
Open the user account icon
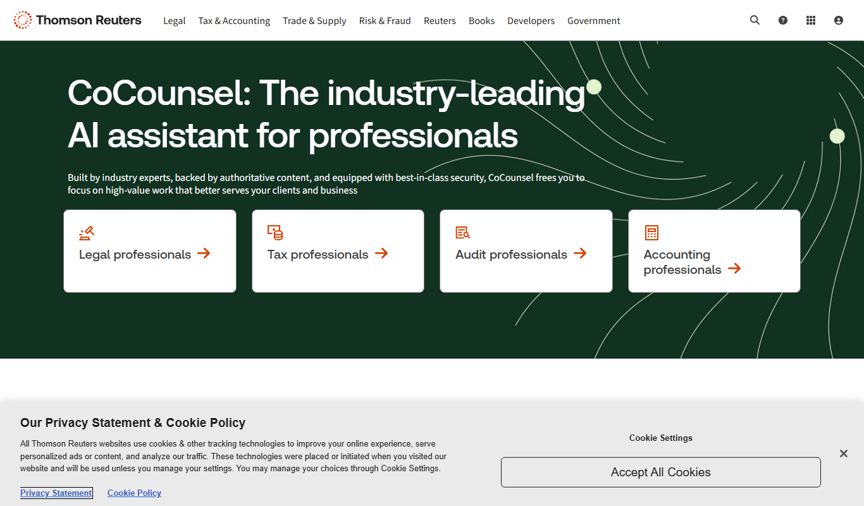[839, 20]
